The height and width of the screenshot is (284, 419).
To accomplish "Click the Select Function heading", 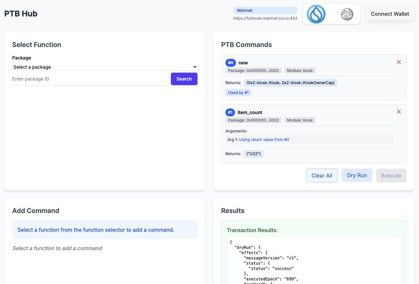I will point(37,45).
